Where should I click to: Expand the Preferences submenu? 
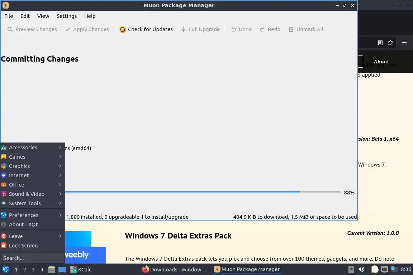[32, 215]
